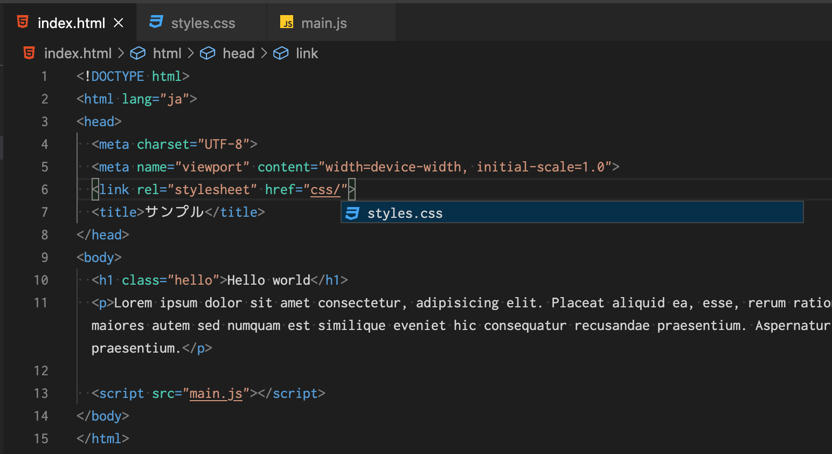The width and height of the screenshot is (832, 454).
Task: Click the cube icon beside html breadcrumb
Action: point(138,53)
